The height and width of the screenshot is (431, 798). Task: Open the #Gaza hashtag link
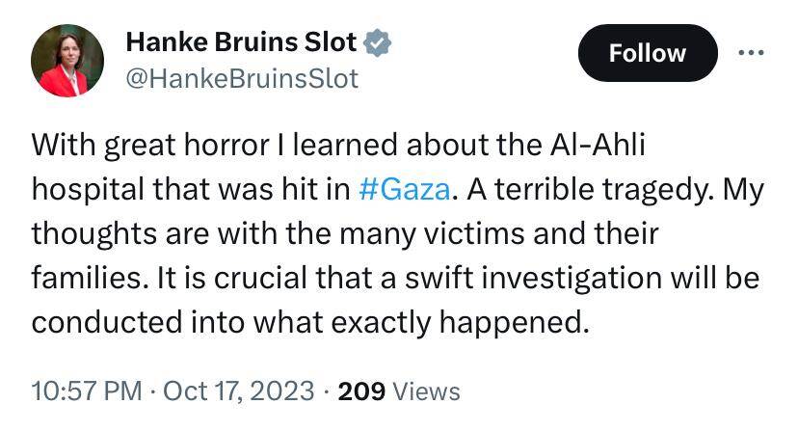(403, 188)
